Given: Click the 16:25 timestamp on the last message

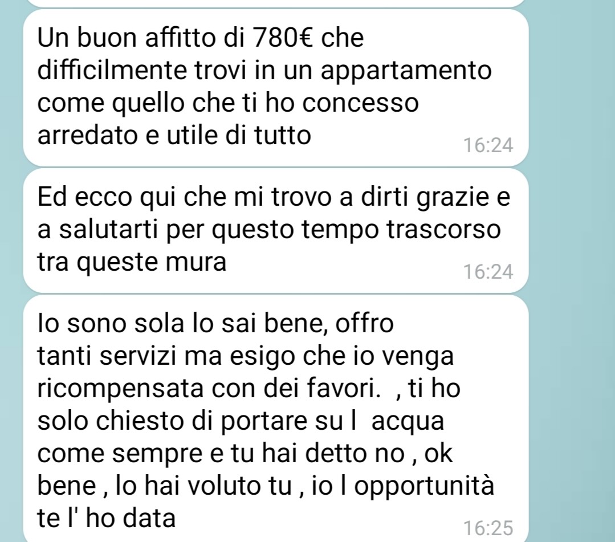Looking at the screenshot, I should [488, 528].
